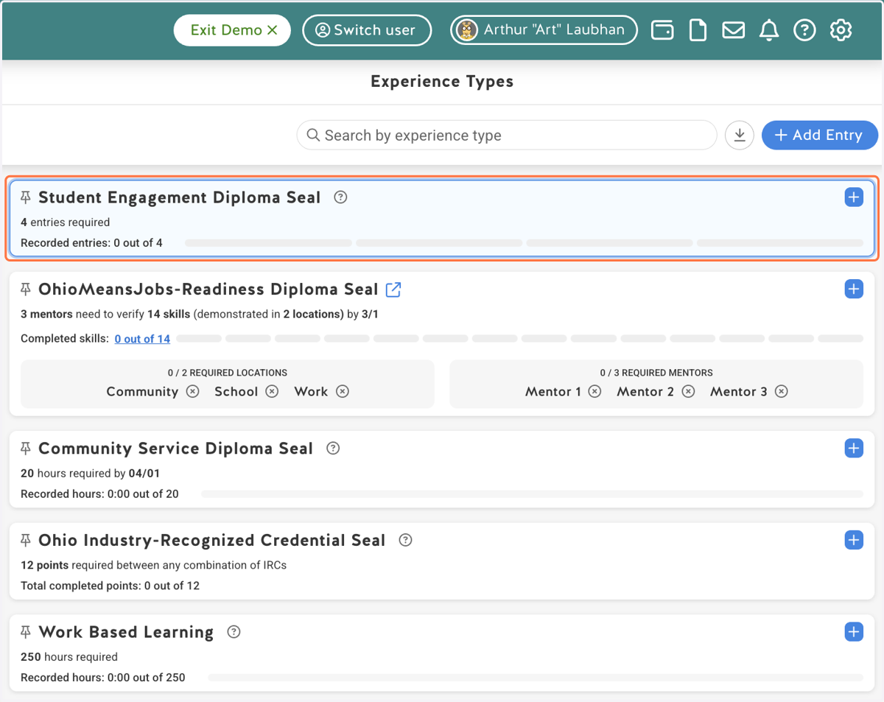The width and height of the screenshot is (884, 702).
Task: Click the Mentor 2 x icon
Action: pyautogui.click(x=688, y=392)
